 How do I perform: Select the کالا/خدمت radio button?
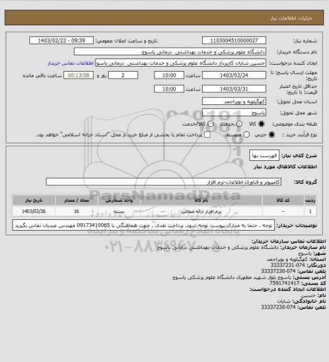[210, 124]
